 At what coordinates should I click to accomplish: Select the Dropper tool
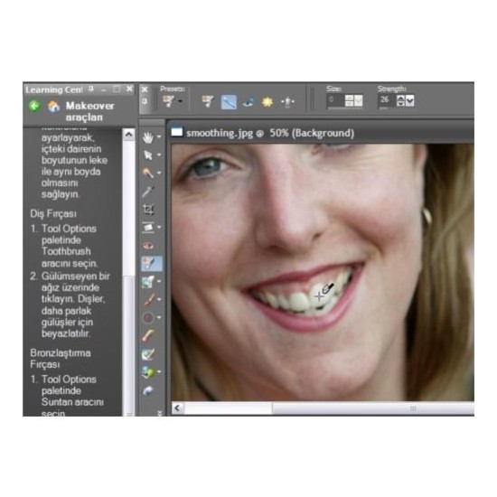coord(147,192)
